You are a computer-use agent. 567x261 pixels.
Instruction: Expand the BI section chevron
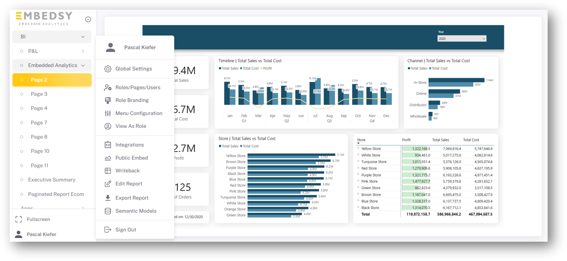click(x=83, y=37)
